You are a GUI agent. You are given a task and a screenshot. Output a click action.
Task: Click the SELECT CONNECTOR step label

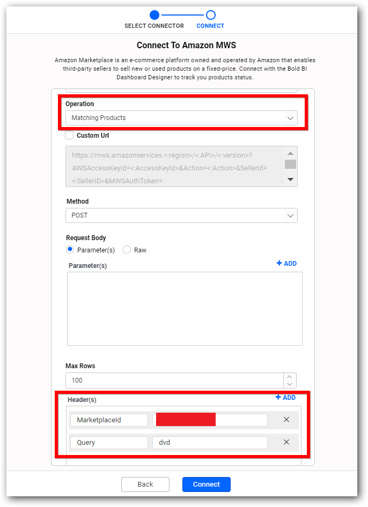pyautogui.click(x=154, y=26)
